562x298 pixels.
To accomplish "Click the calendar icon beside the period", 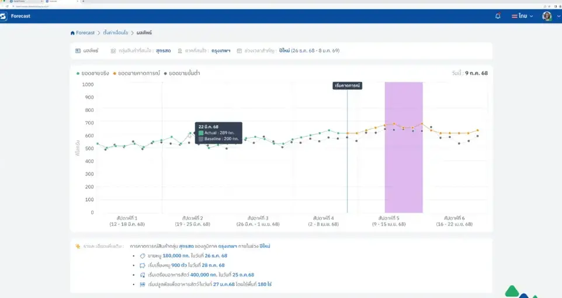I will coord(239,51).
